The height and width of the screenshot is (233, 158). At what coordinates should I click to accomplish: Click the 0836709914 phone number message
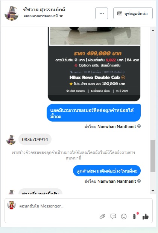pos(35,139)
